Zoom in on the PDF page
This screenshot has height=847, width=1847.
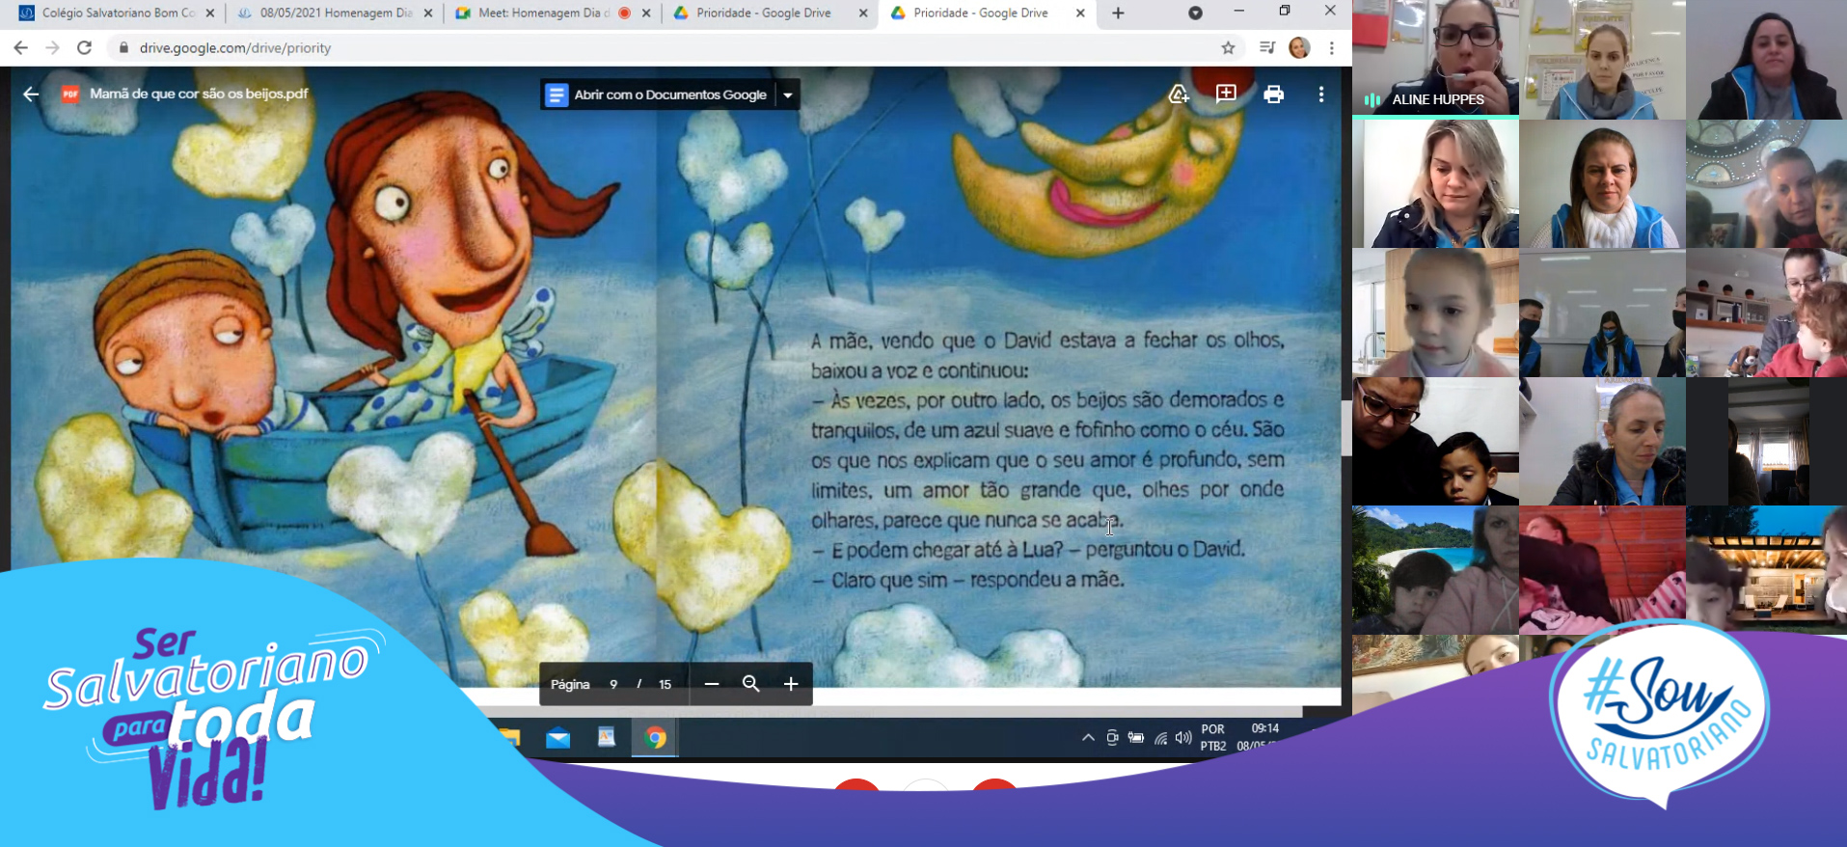(x=791, y=684)
